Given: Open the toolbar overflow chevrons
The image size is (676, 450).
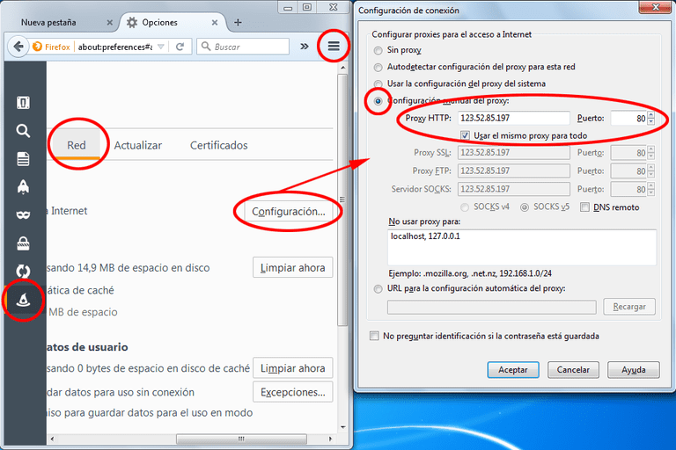Looking at the screenshot, I should click(305, 47).
